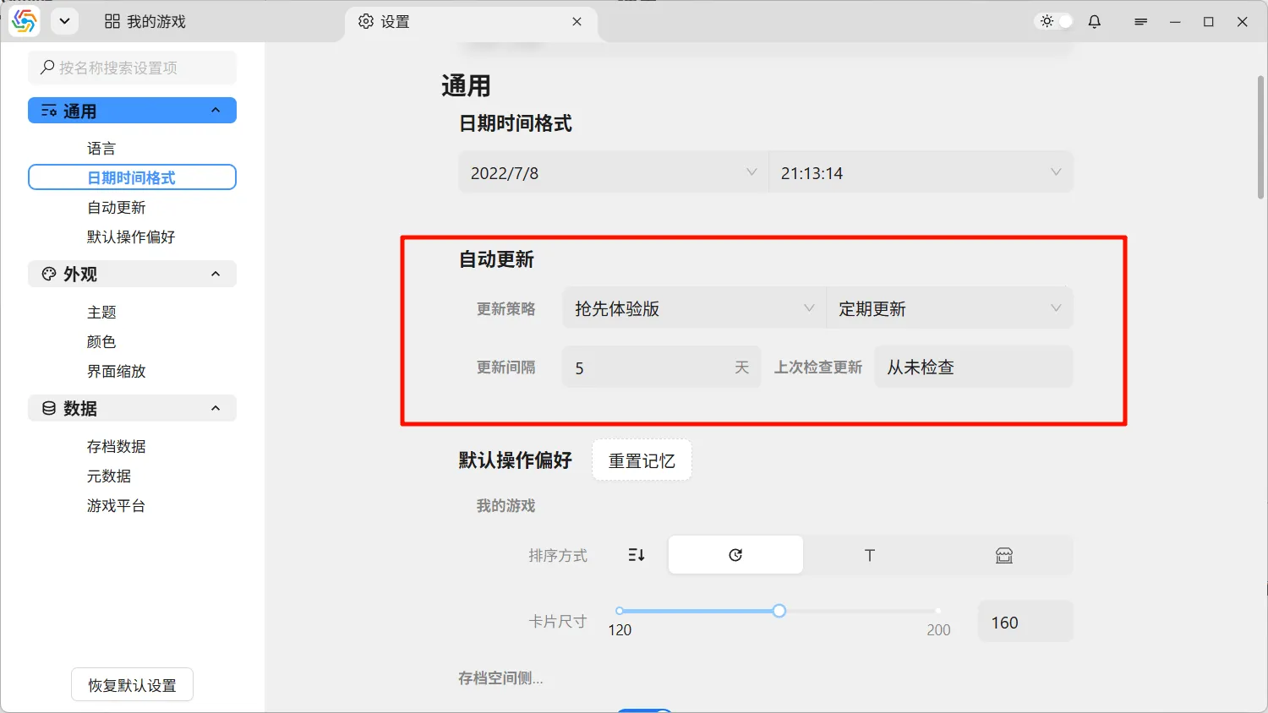Switch to the 我的游戏 tab
The width and height of the screenshot is (1268, 713).
pyautogui.click(x=145, y=22)
